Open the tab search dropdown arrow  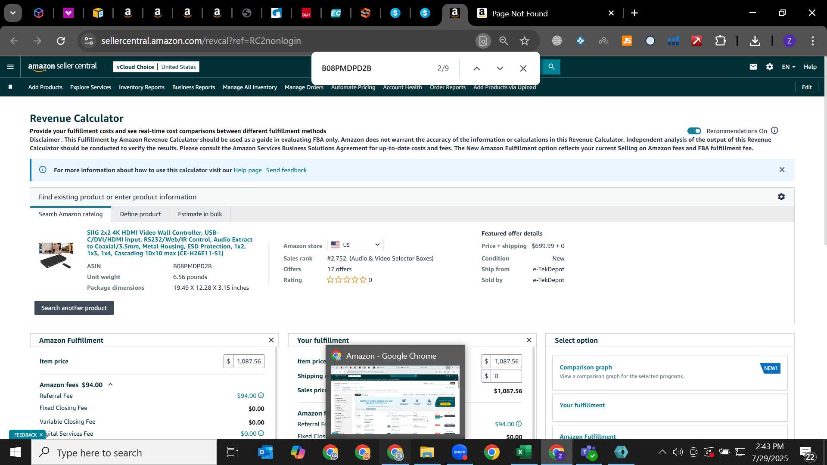pyautogui.click(x=13, y=13)
